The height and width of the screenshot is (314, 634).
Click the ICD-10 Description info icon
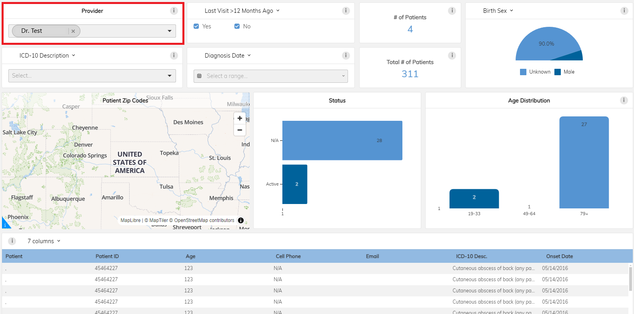pos(174,56)
